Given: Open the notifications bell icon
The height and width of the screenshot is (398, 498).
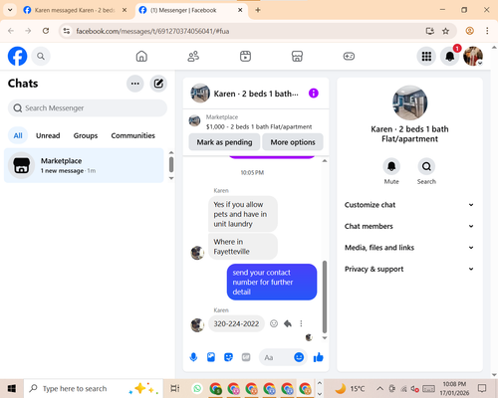Looking at the screenshot, I should (449, 57).
